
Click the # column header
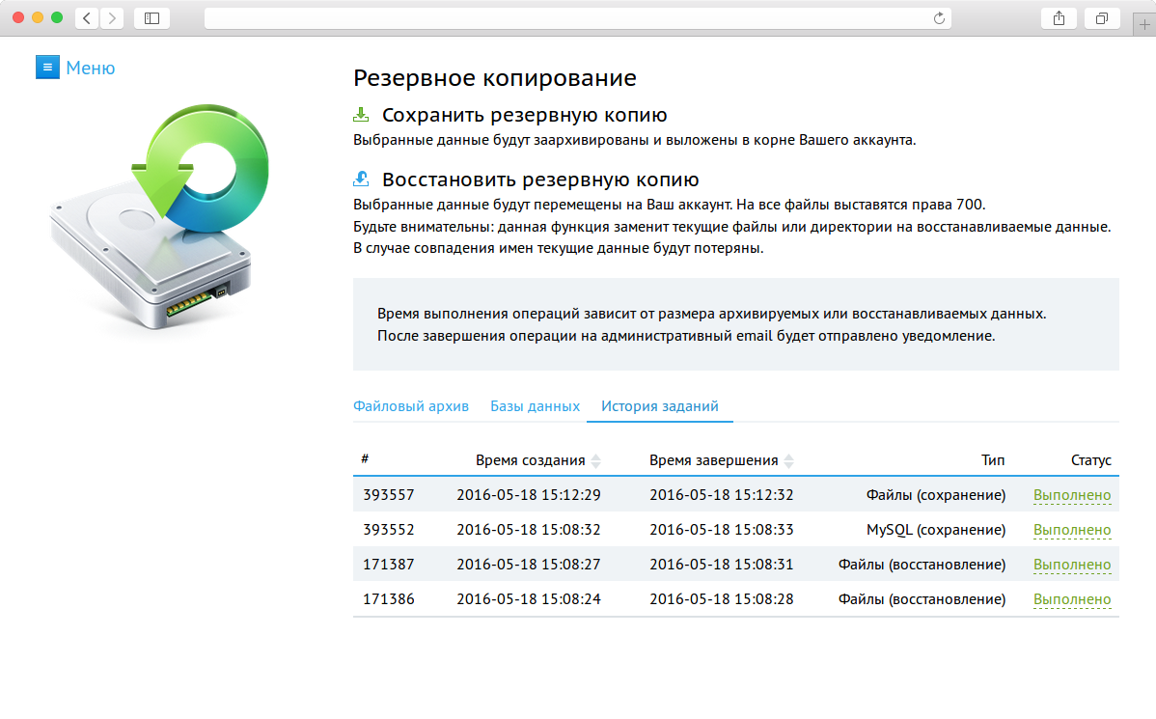pyautogui.click(x=365, y=458)
